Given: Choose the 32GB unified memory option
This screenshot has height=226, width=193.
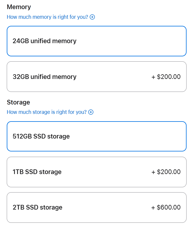Looking at the screenshot, I should coord(97,77).
